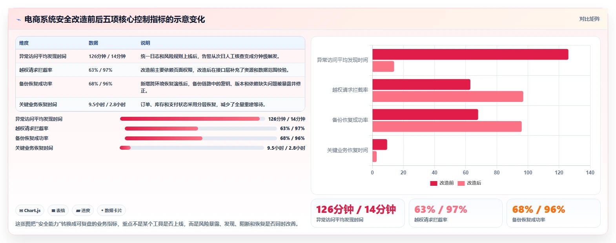
Task: Click chart axis label 异常访问平均发现时间
Action: pos(343,60)
